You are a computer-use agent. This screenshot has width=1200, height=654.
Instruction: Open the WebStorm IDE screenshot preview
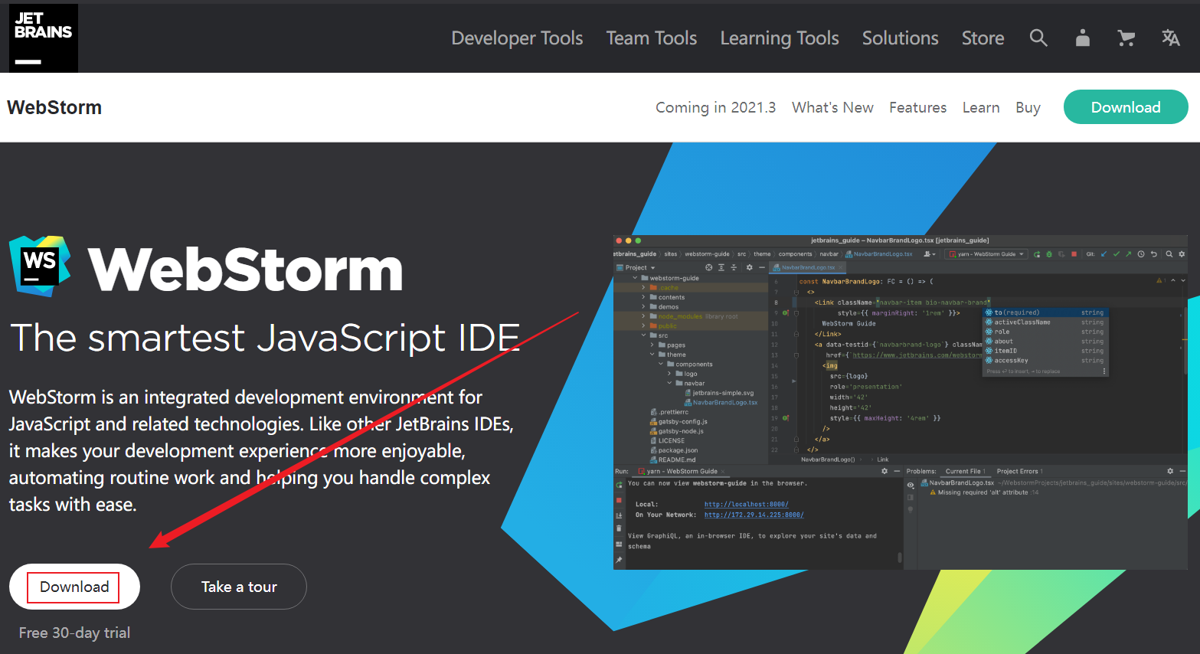pos(901,402)
